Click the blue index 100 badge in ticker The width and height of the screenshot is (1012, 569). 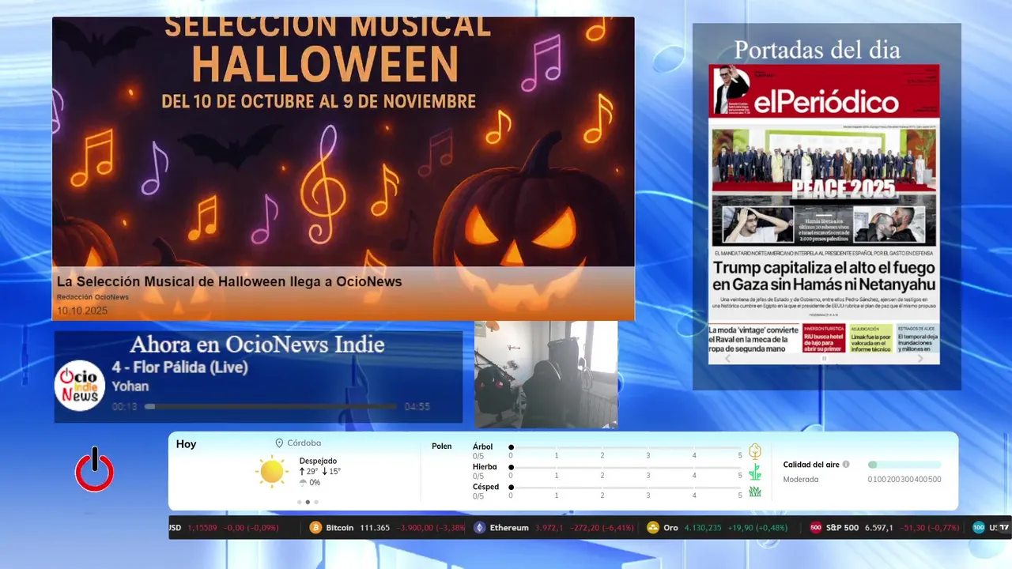tap(979, 527)
